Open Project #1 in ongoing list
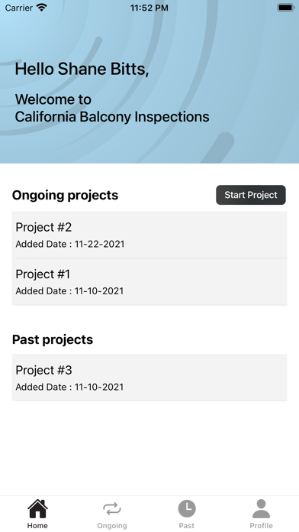The image size is (299, 532). [149, 282]
